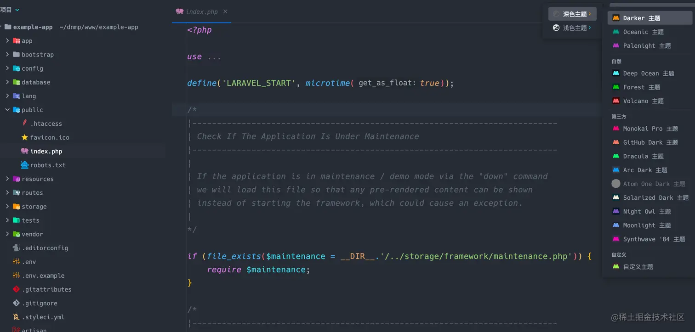Select the Dracula 主题 option
695x332 pixels.
[x=650, y=156]
